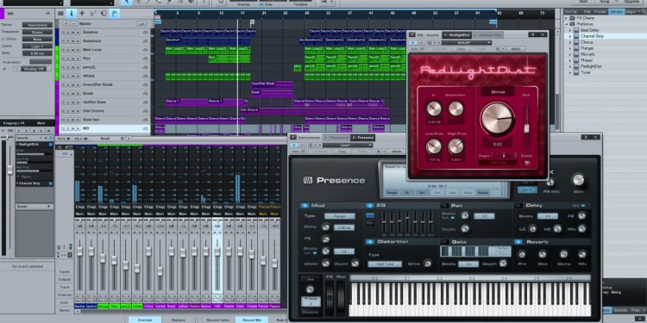Click the Chorus effect icon in browser

tap(576, 42)
